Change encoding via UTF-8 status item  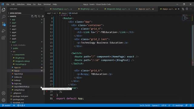pos(164,105)
